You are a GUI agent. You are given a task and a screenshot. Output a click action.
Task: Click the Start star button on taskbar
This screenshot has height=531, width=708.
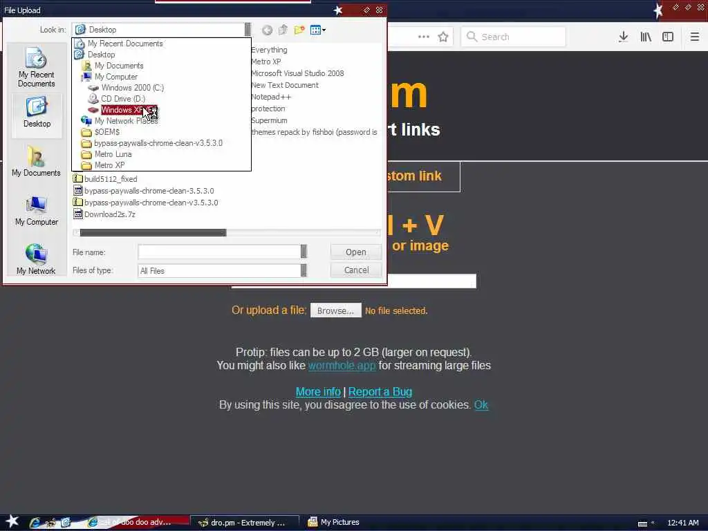pyautogui.click(x=12, y=521)
